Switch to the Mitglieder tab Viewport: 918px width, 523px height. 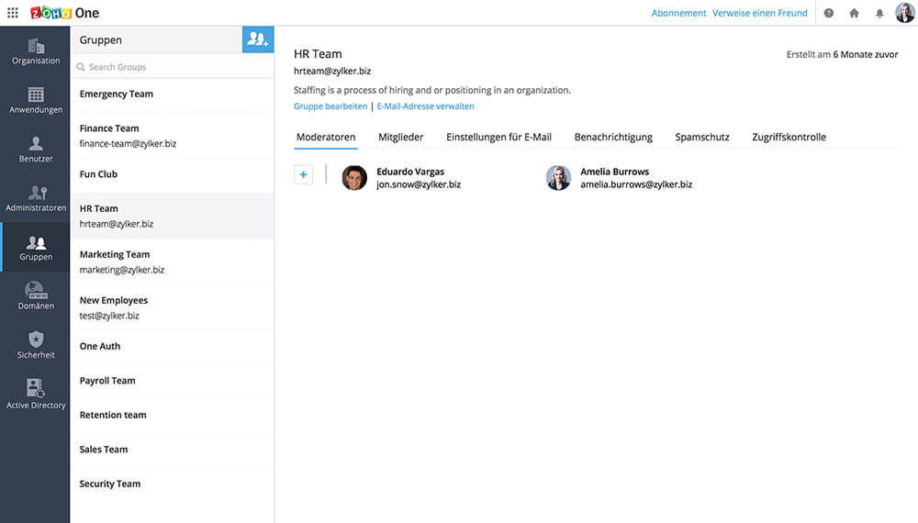[x=400, y=137]
